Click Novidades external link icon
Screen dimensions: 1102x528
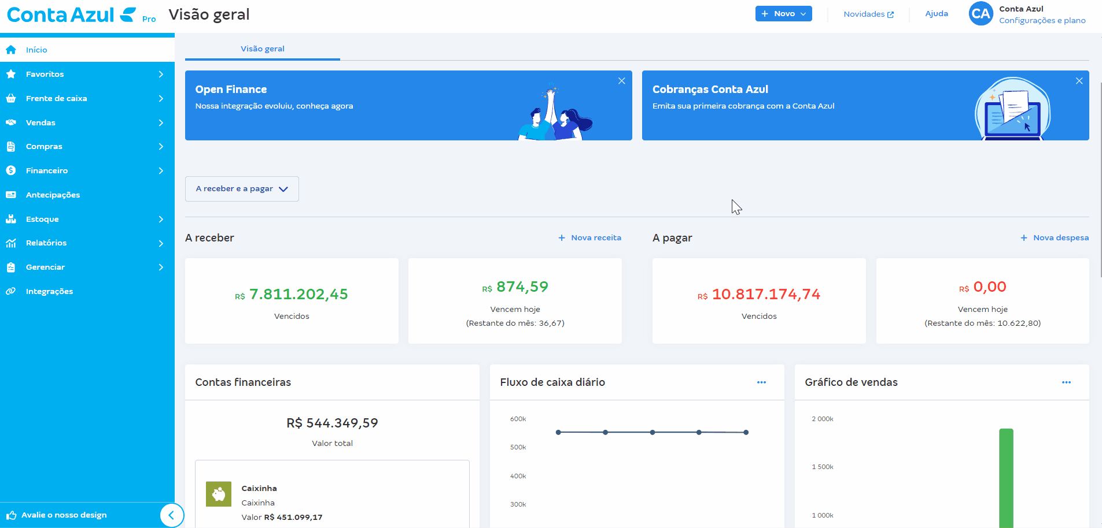[x=891, y=14]
